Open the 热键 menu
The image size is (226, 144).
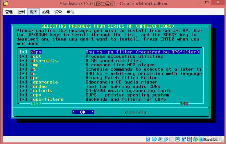point(46,12)
